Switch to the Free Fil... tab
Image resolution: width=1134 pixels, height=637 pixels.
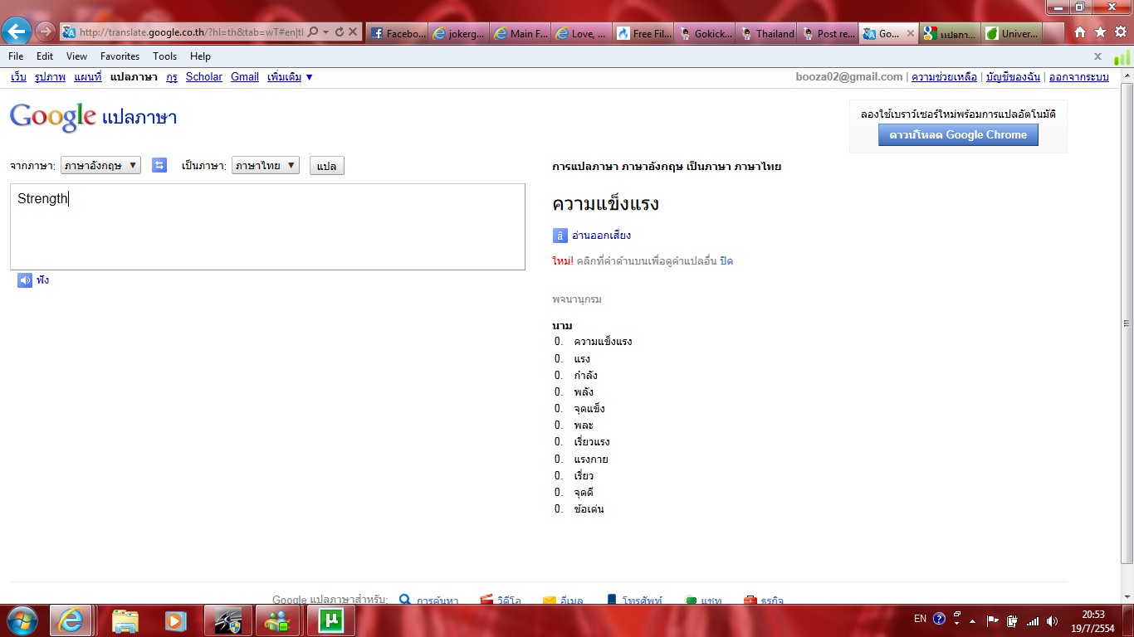click(x=643, y=33)
